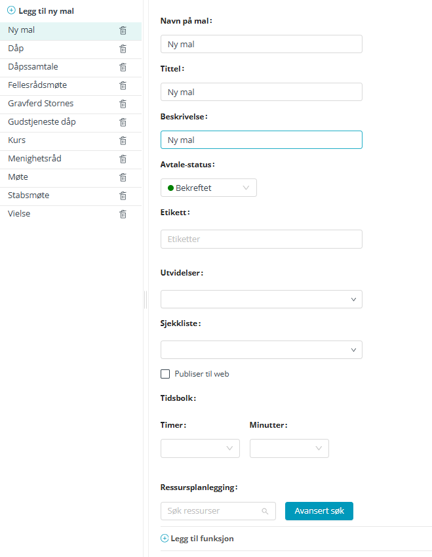Delete the Dåp template with trash icon
The width and height of the screenshot is (432, 557).
click(x=123, y=49)
